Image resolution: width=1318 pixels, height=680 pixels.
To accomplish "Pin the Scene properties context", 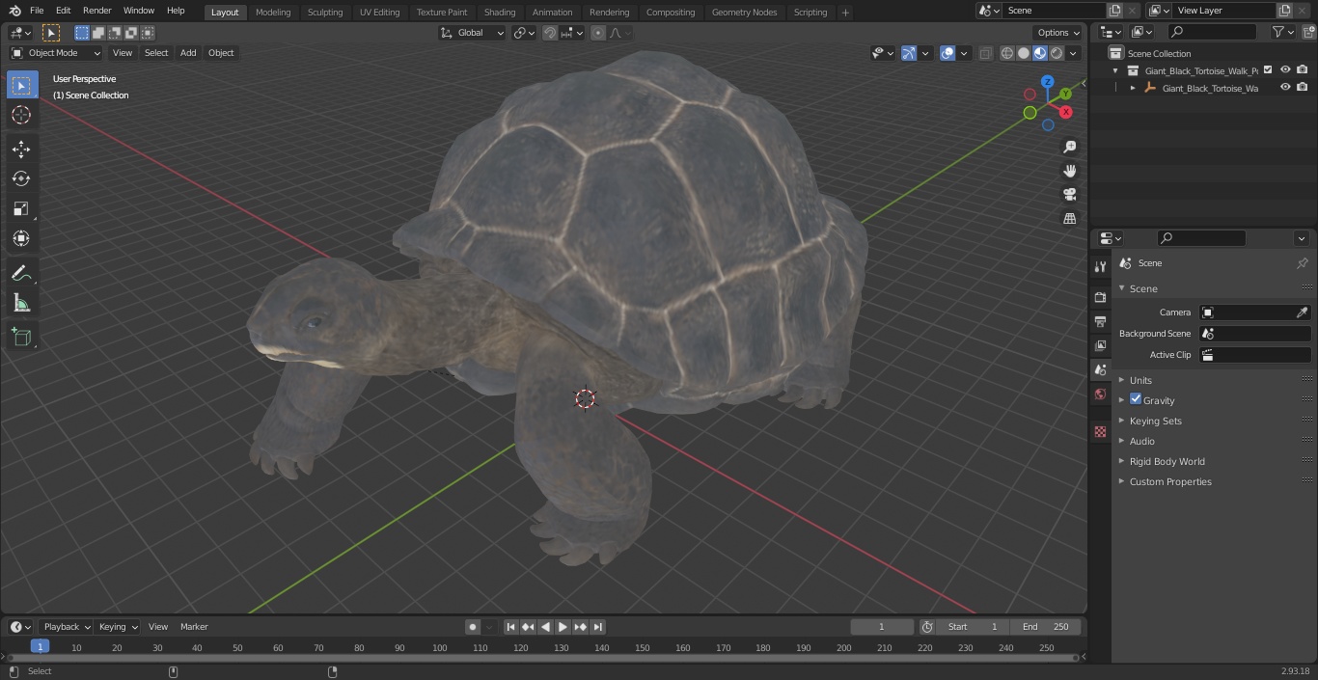I will click(1302, 263).
